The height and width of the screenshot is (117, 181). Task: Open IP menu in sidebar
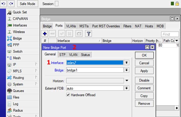pos(23,64)
